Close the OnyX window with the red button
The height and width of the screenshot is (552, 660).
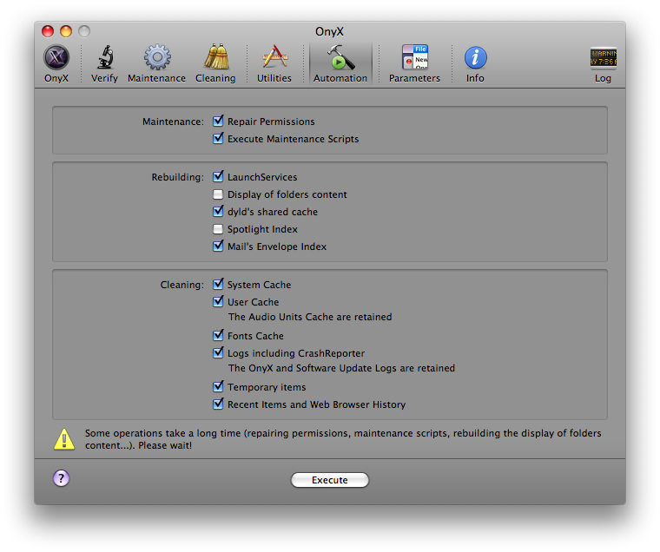click(48, 31)
